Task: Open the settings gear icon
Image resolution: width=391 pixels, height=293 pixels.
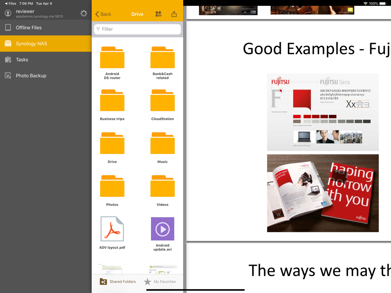Action: [84, 13]
